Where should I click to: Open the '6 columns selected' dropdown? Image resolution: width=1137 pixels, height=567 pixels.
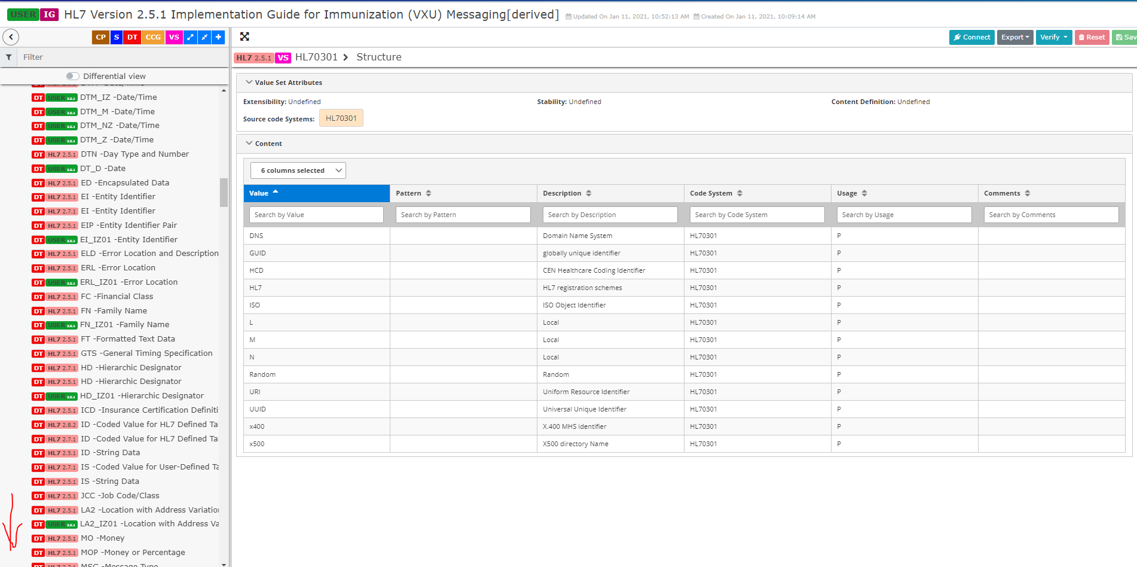tap(298, 170)
